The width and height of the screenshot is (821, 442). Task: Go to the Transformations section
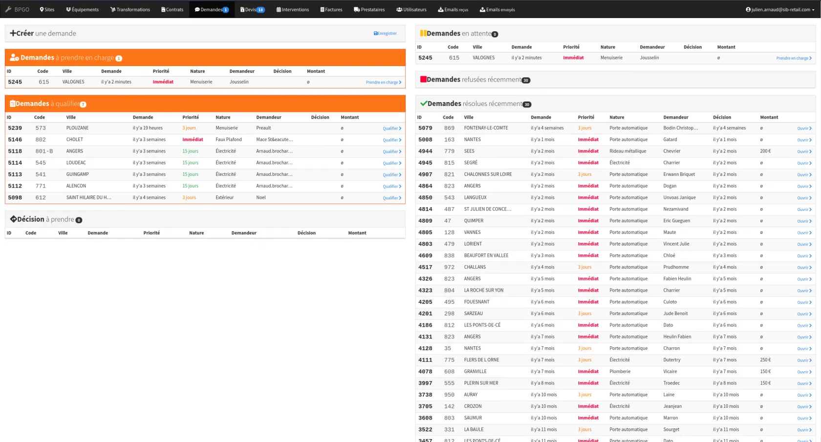[x=130, y=9]
